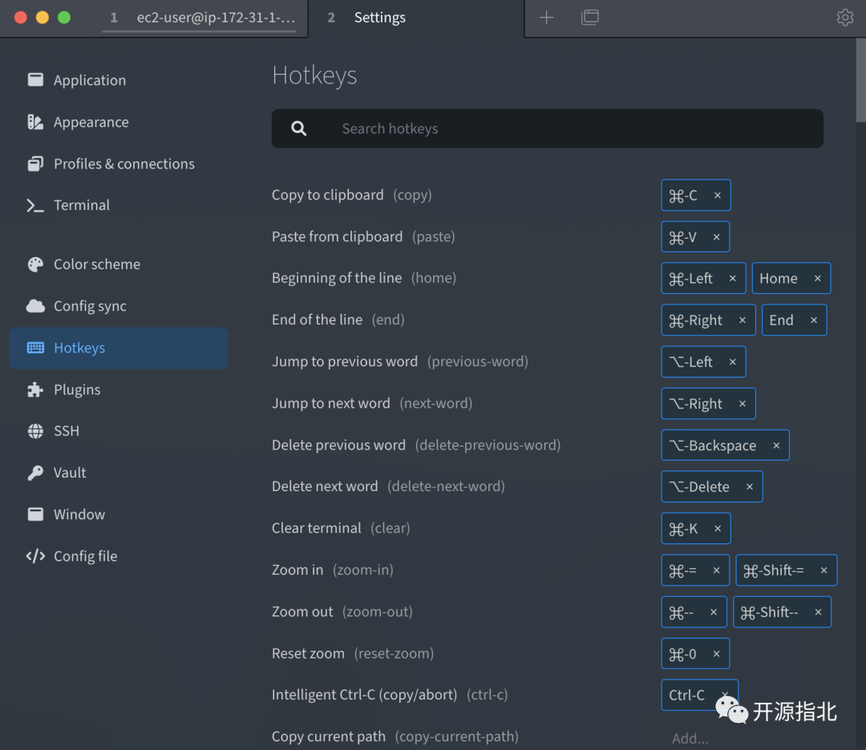Open Profiles & connections settings
The height and width of the screenshot is (750, 866).
click(x=123, y=163)
